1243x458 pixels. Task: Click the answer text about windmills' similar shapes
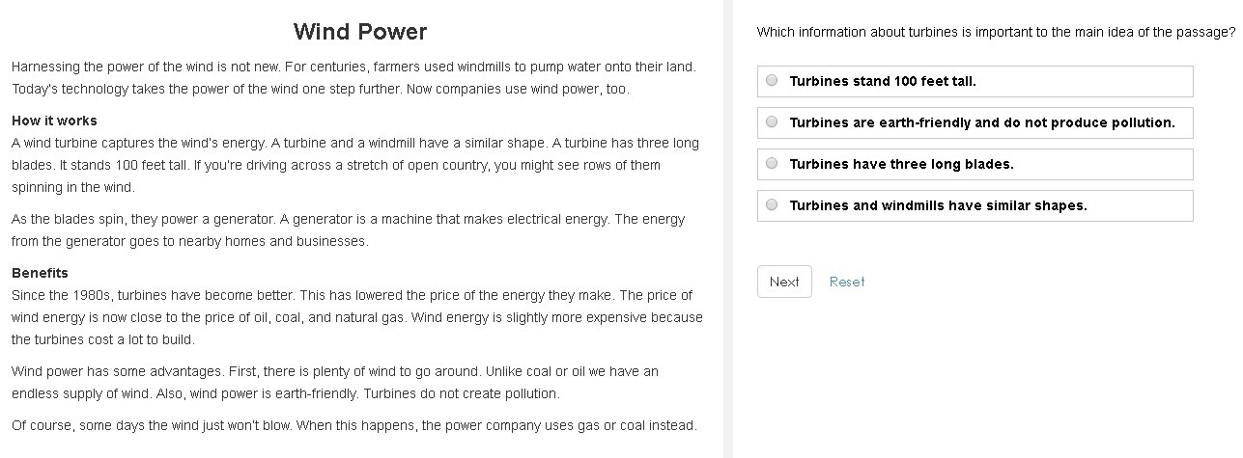(938, 205)
